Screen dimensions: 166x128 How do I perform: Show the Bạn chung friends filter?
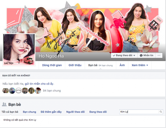point(29,112)
